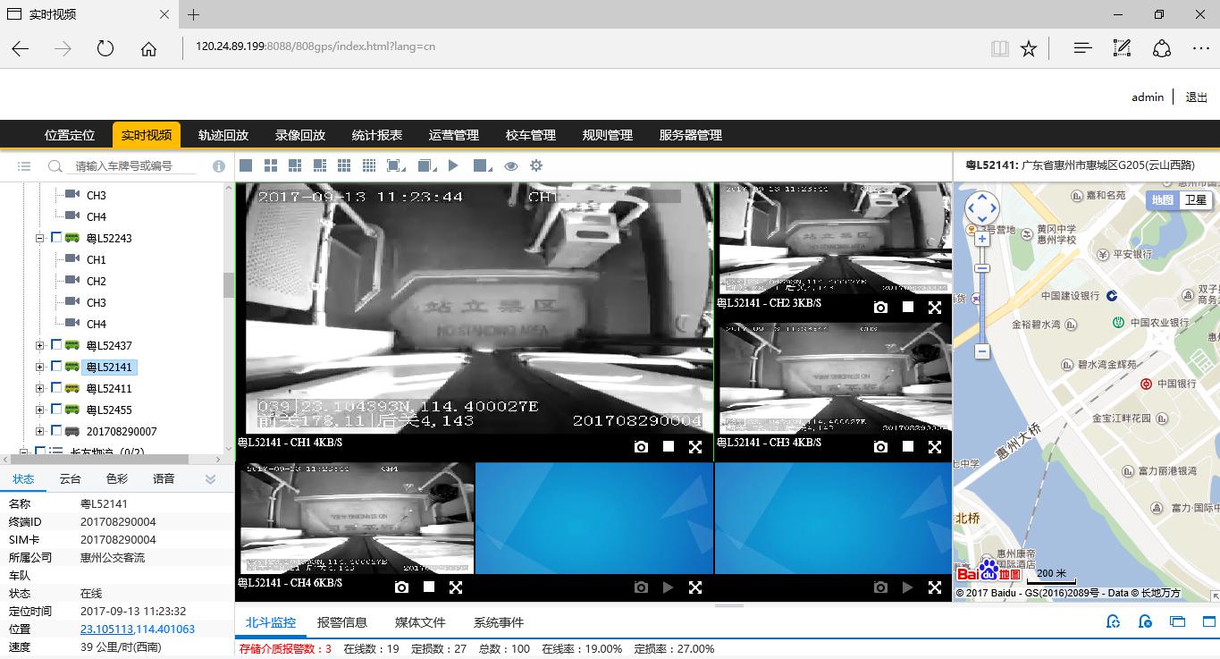1220x659 pixels.
Task: Click the map zoom level slider
Action: pos(982,268)
